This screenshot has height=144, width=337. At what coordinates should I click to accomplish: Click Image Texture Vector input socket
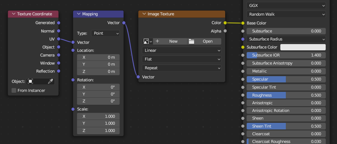pyautogui.click(x=138, y=77)
